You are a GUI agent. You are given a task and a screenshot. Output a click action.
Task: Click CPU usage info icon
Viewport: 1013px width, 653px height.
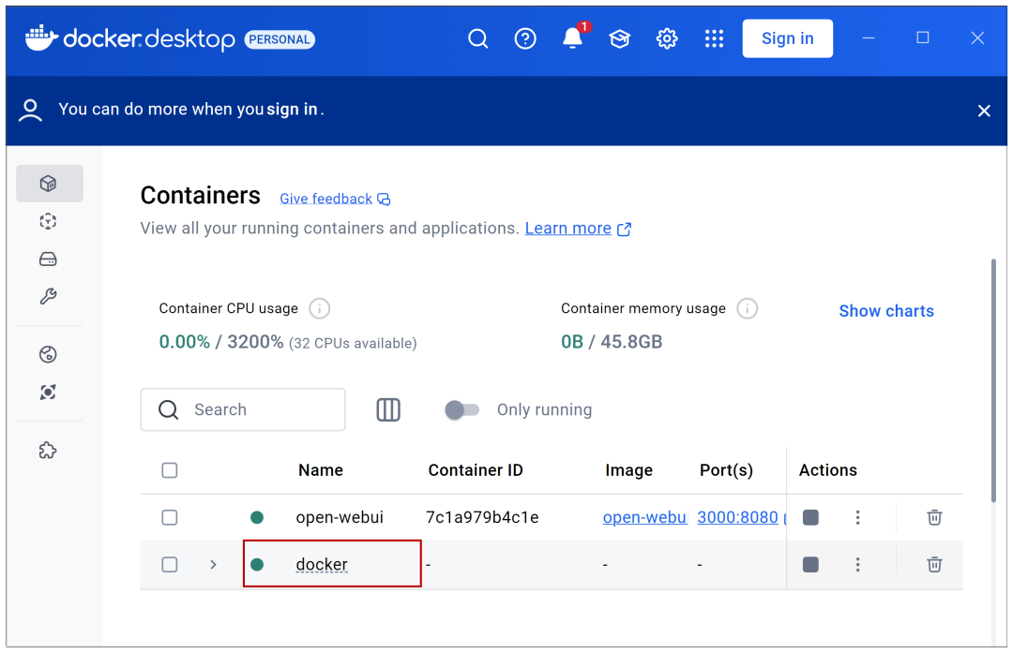[x=319, y=308]
